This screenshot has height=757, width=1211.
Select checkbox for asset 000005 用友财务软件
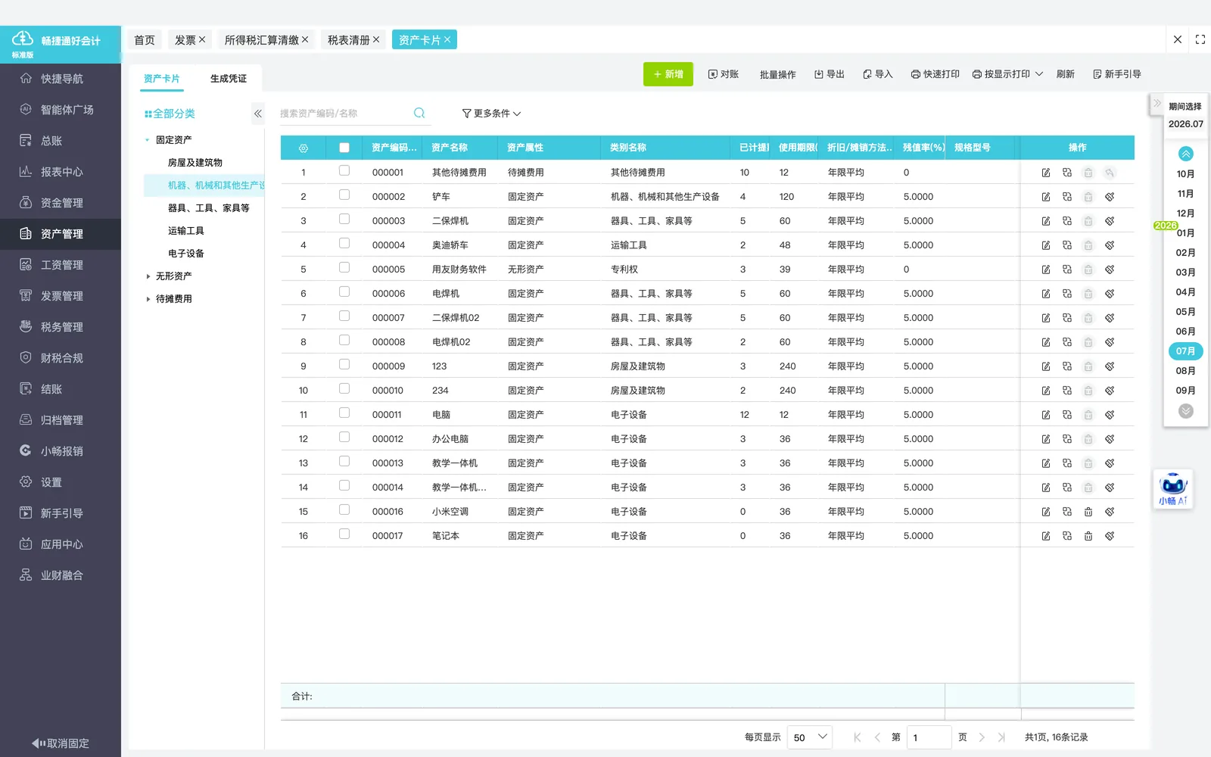point(344,268)
